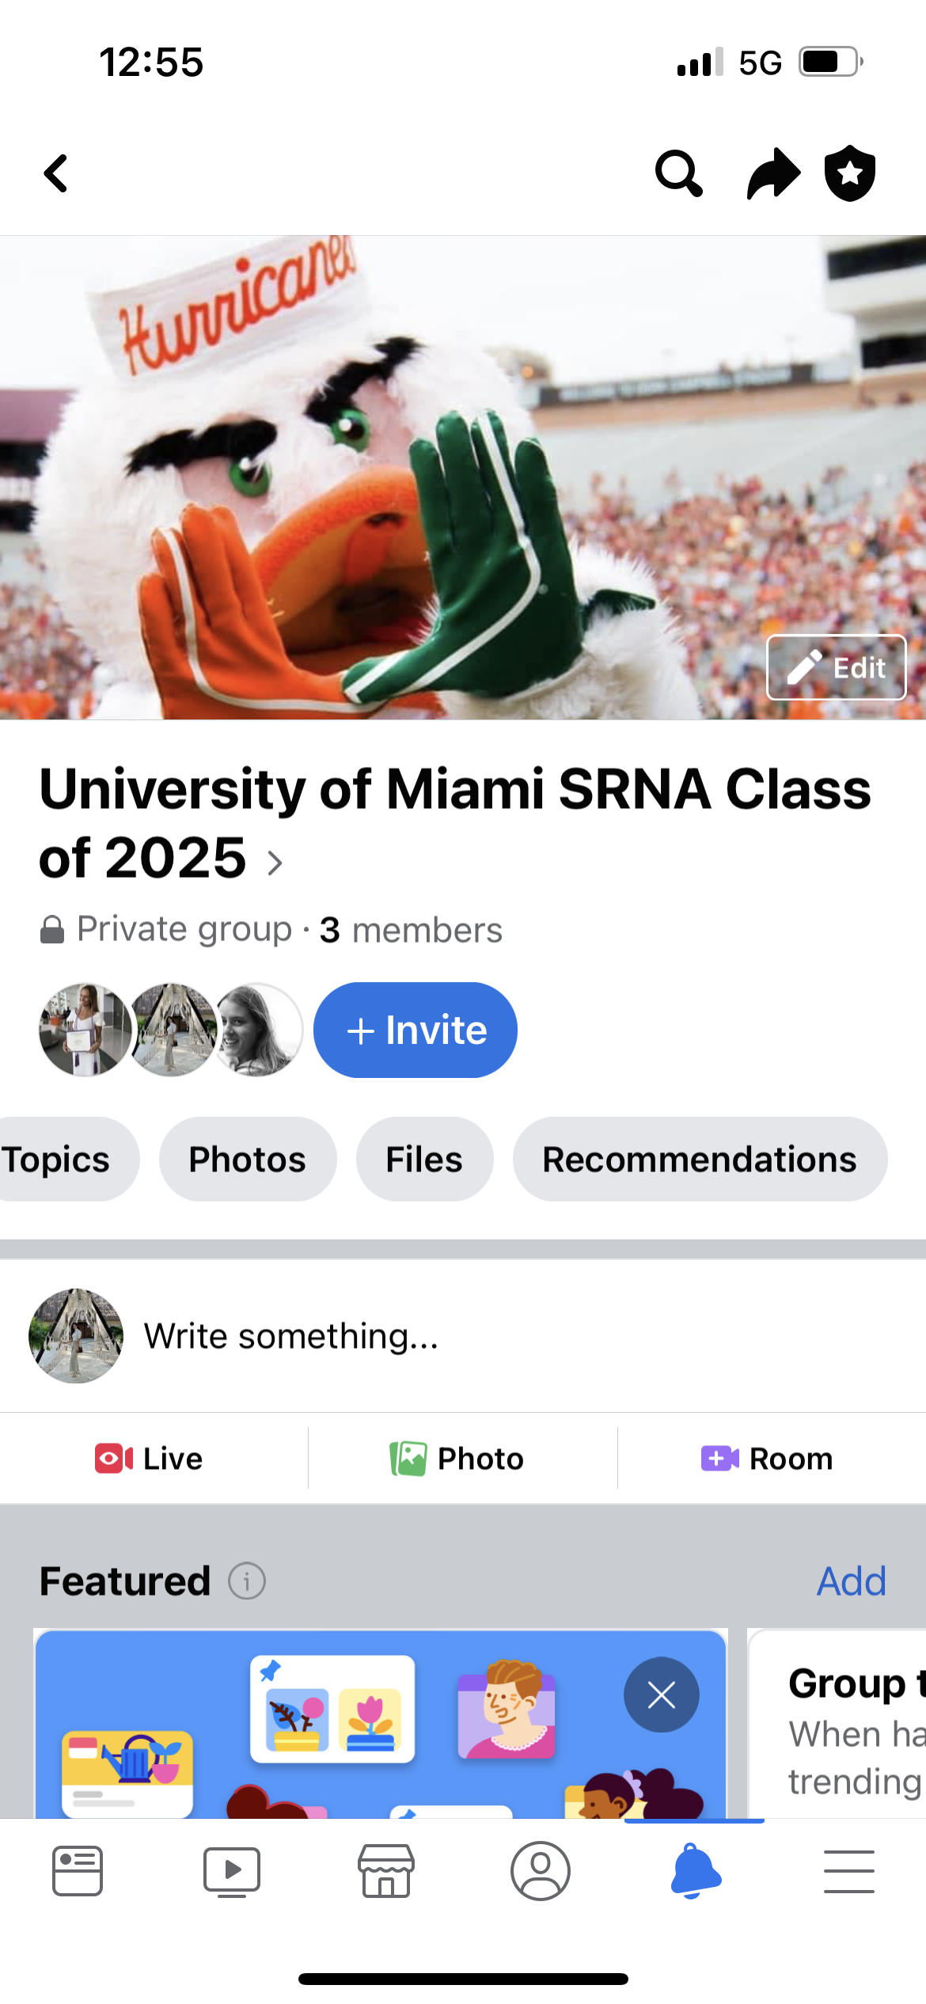
Task: Open hamburger menu tab
Action: [849, 1871]
